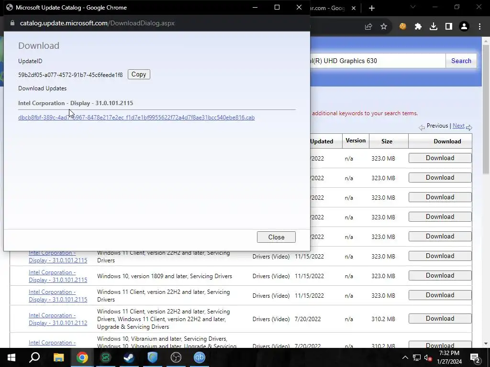Open the shield app in taskbar

[x=153, y=357]
